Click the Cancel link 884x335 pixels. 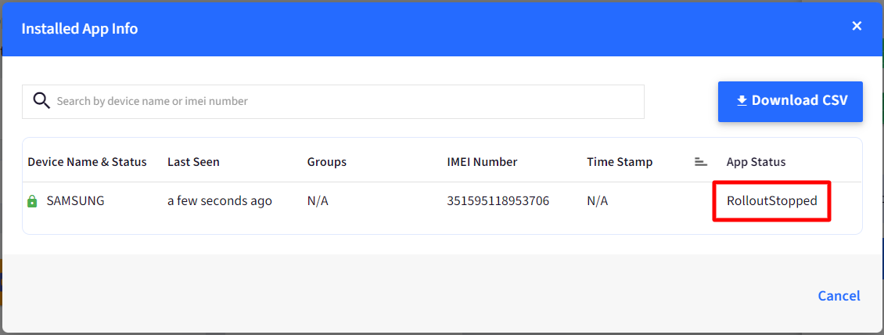(x=839, y=296)
